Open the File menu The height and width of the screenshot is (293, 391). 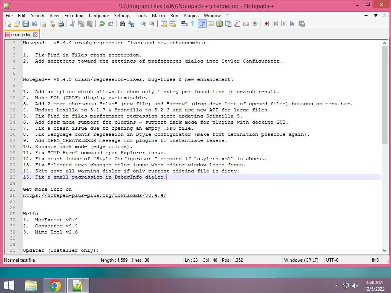click(9, 15)
